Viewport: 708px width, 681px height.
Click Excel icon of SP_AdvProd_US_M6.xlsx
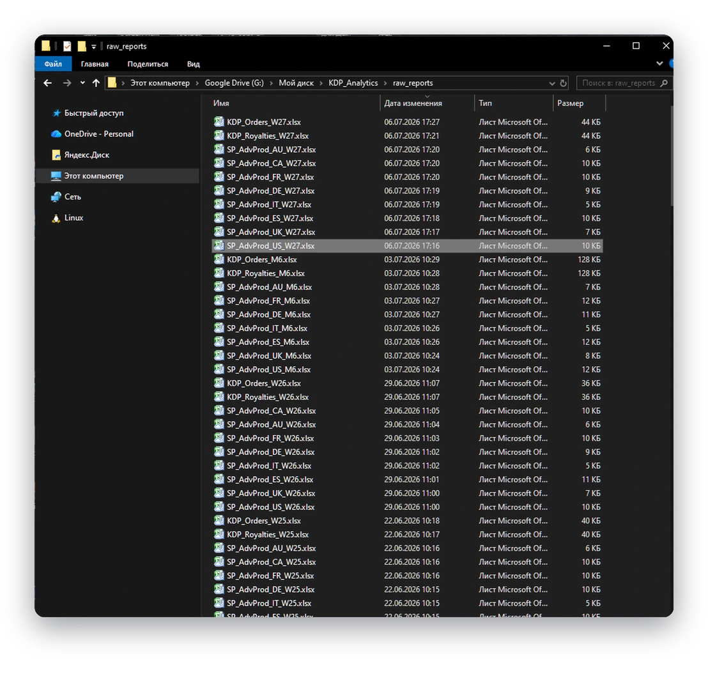[219, 369]
